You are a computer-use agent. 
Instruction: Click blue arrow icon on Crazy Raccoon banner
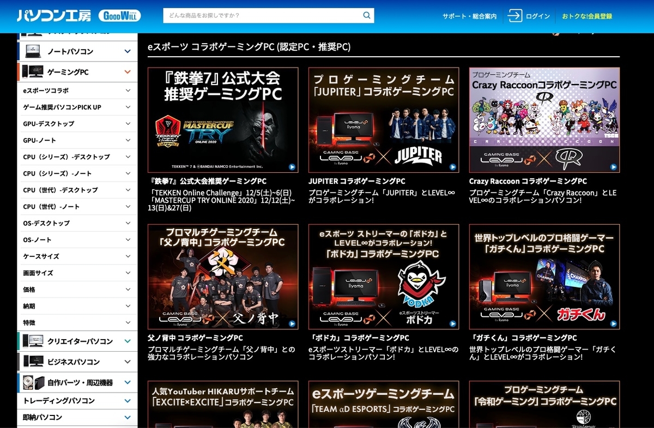coord(614,167)
